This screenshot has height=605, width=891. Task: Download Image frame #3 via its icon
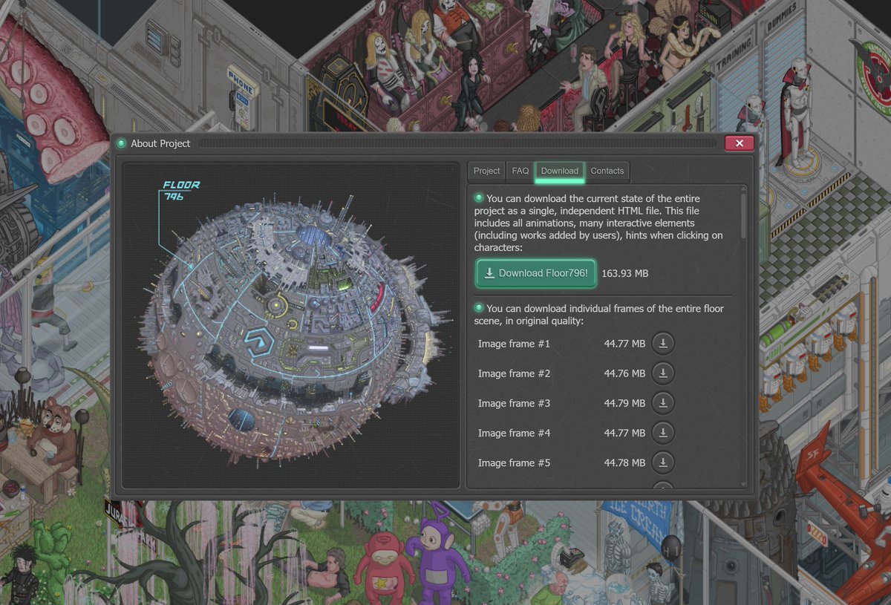click(663, 403)
